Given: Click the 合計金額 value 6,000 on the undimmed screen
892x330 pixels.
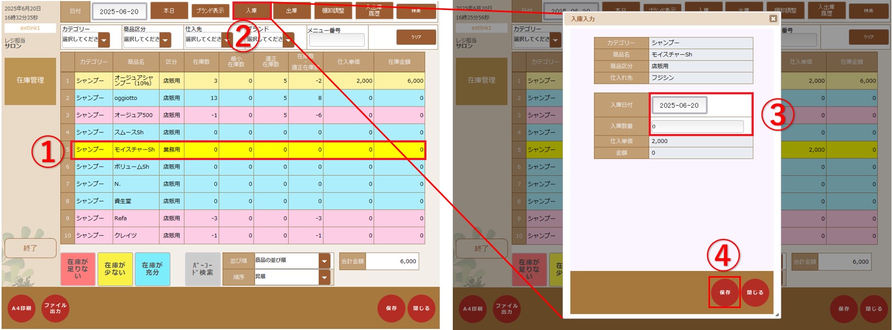Looking at the screenshot, I should pos(393,261).
